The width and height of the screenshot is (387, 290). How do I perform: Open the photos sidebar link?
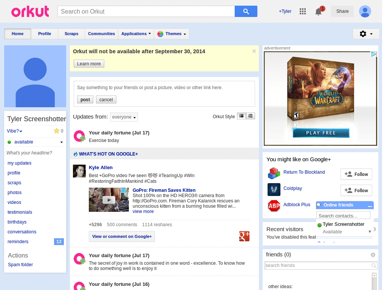tap(15, 193)
